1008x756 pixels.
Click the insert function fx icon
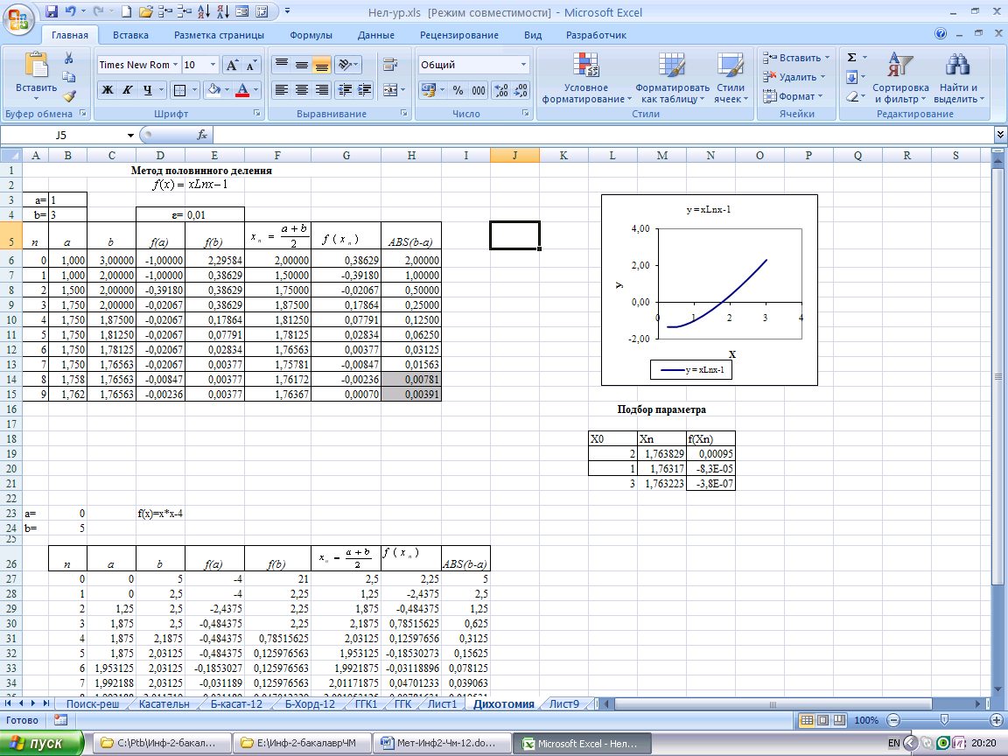pos(201,135)
